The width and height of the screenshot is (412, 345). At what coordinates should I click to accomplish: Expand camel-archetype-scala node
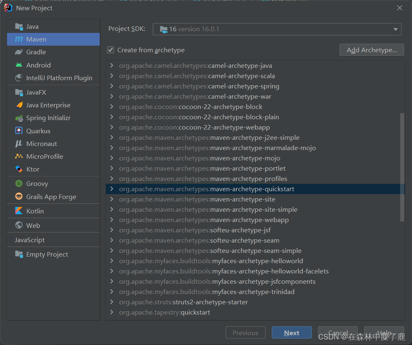(x=112, y=76)
